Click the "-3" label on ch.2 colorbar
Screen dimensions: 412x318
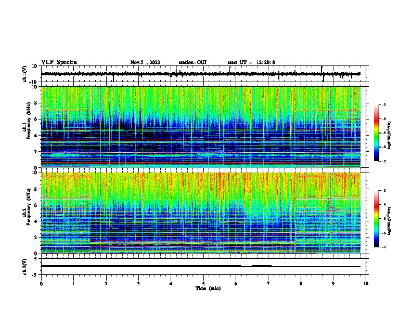pyautogui.click(x=383, y=191)
